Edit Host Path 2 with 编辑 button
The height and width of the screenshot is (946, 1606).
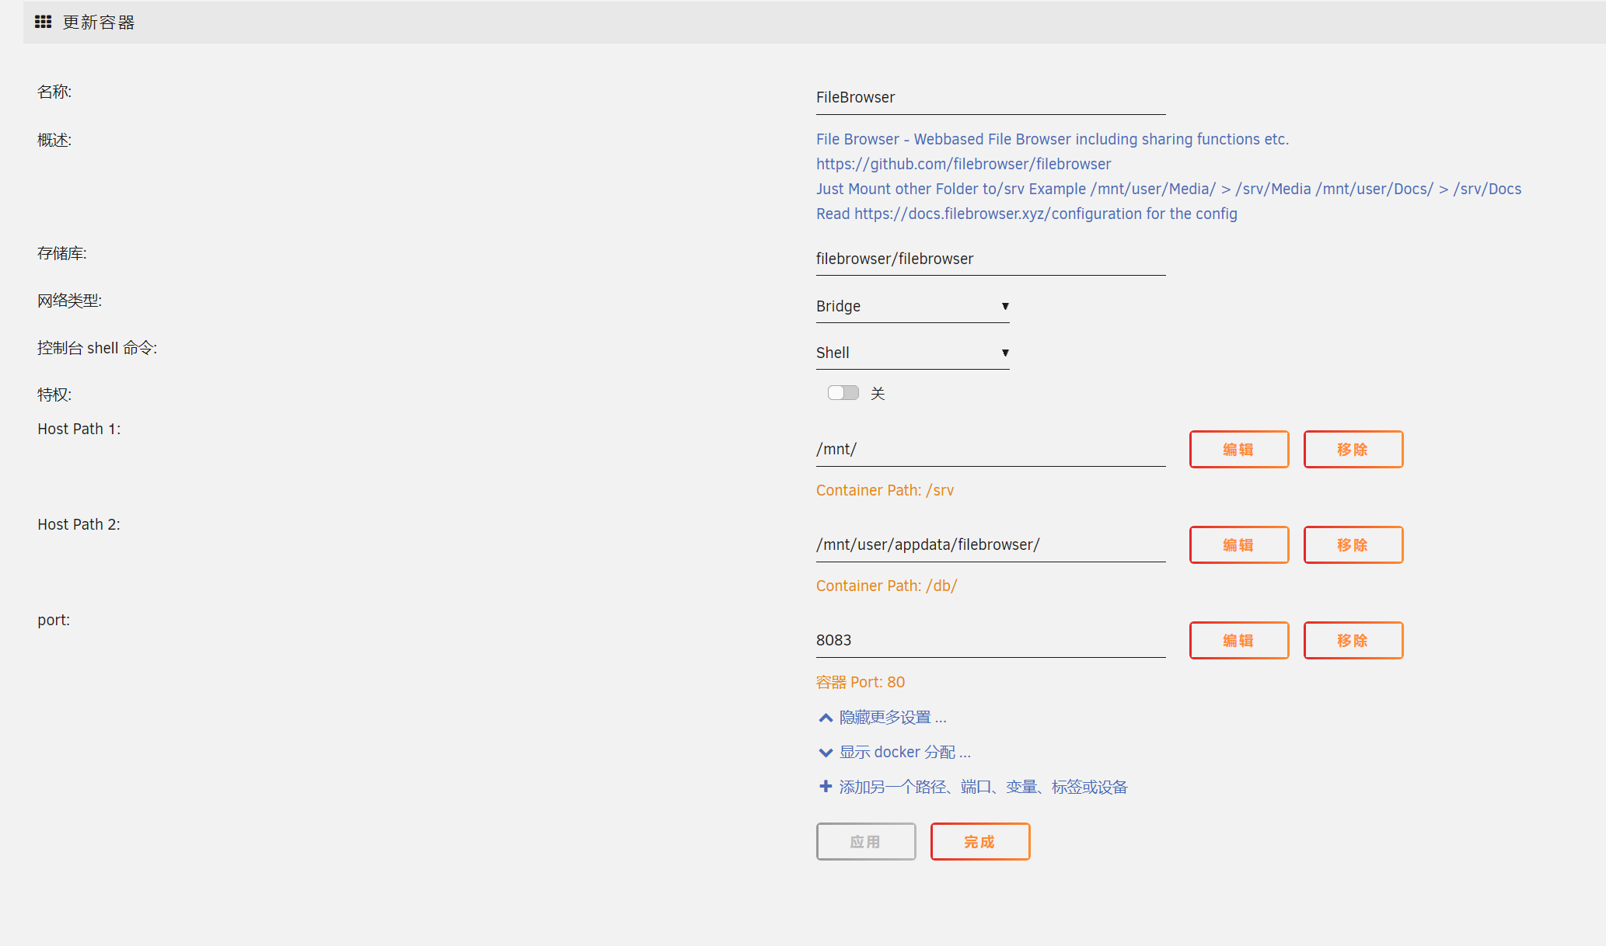tap(1238, 545)
